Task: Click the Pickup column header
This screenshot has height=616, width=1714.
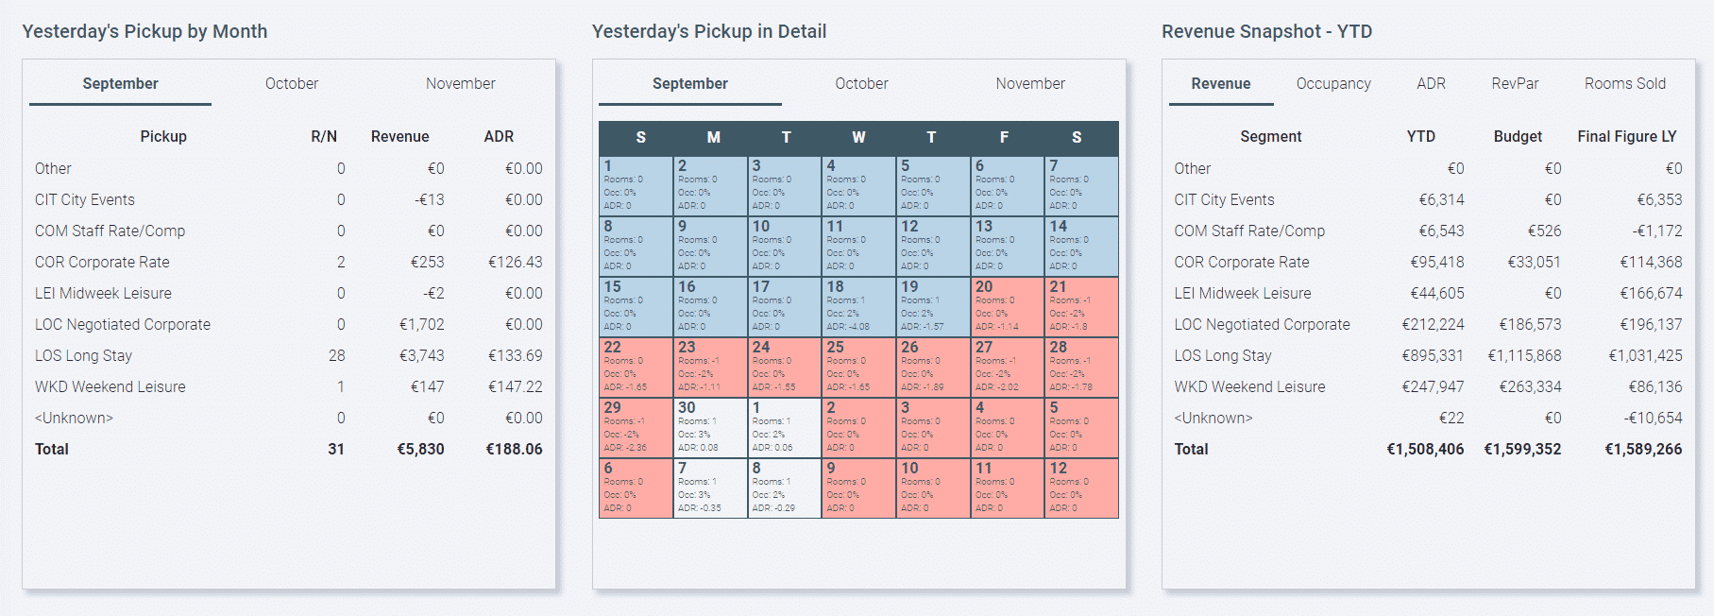Action: tap(163, 136)
